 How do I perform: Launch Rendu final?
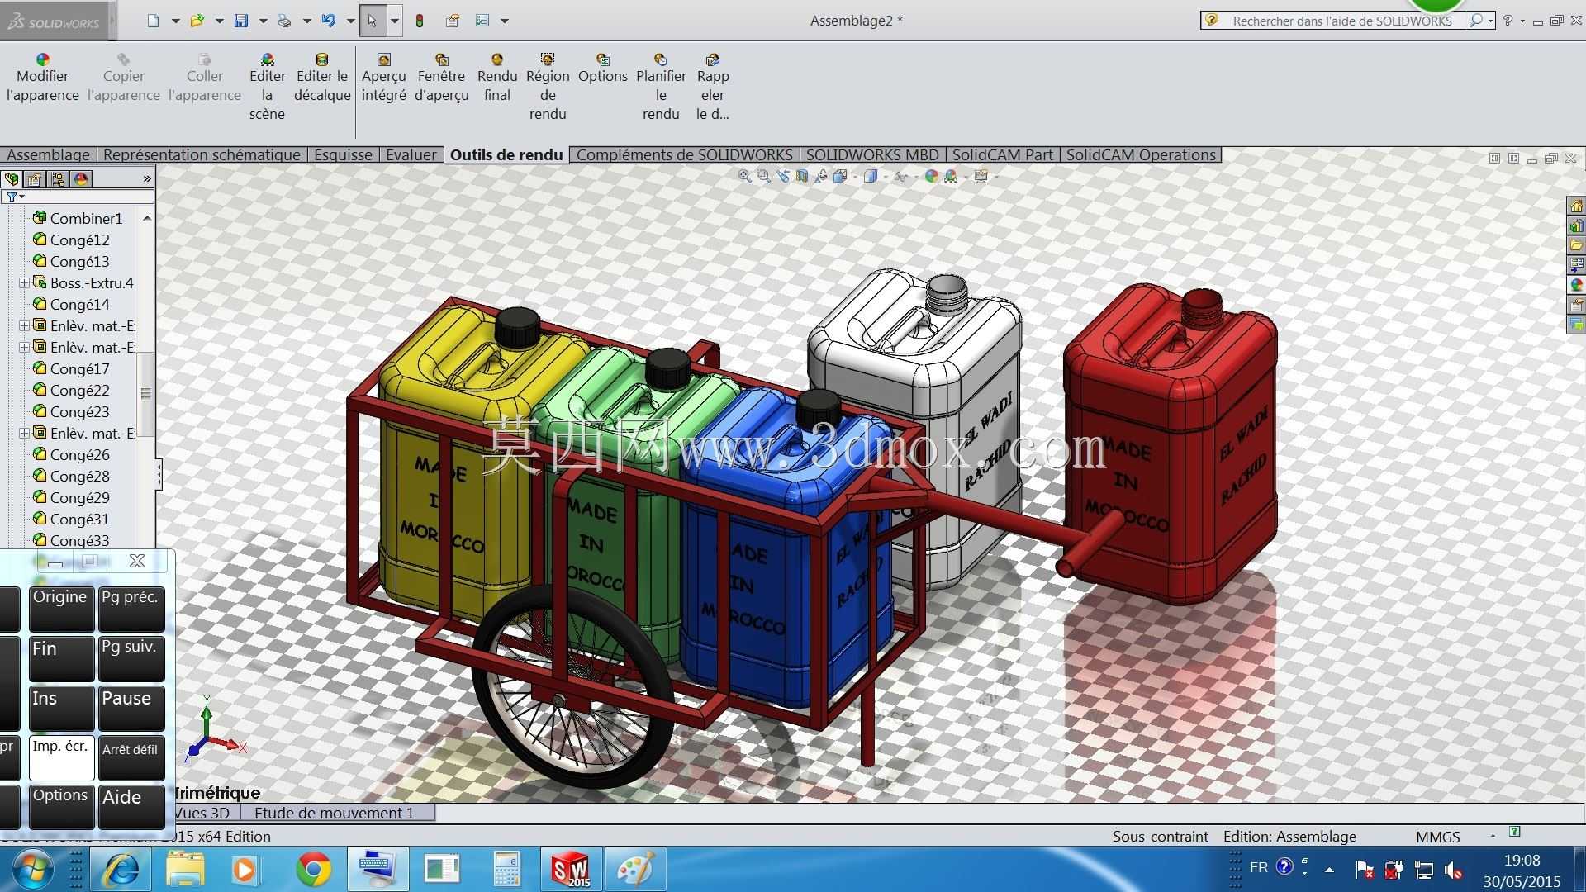coord(497,78)
